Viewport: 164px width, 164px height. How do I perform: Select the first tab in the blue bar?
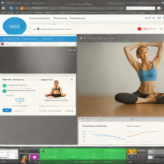(11, 39)
